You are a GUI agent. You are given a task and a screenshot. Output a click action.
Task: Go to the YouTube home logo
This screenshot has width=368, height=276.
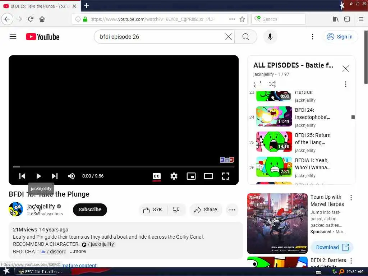coord(42,37)
